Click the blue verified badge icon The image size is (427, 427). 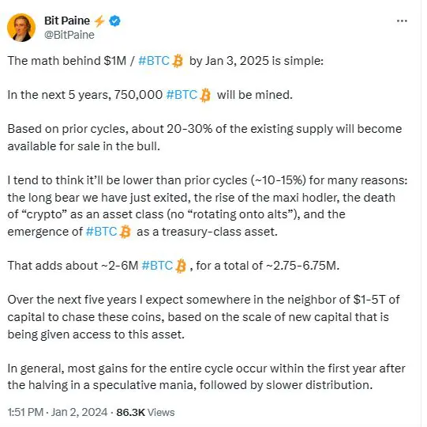coord(115,21)
